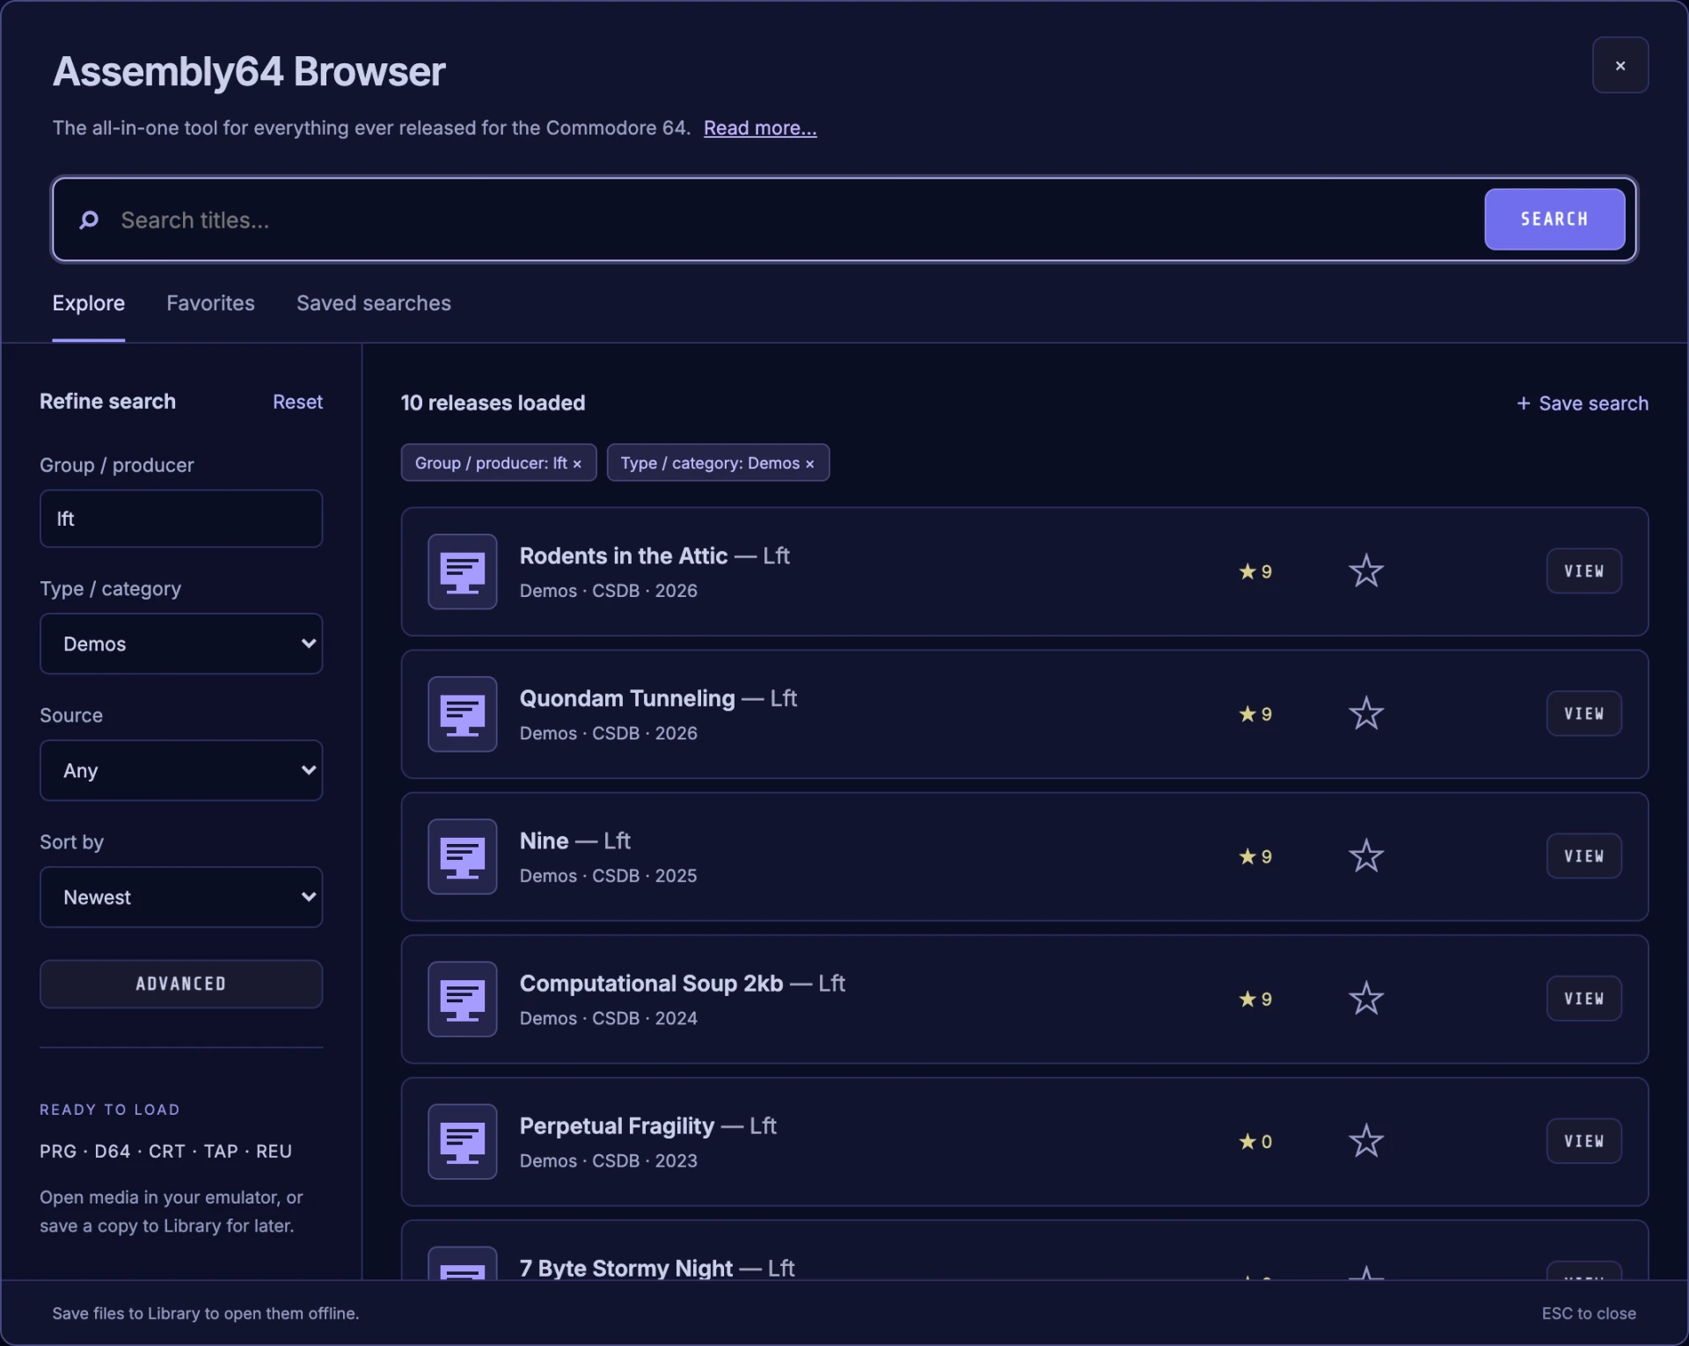
Task: View Computational Soup 2kb release
Action: 1583,999
